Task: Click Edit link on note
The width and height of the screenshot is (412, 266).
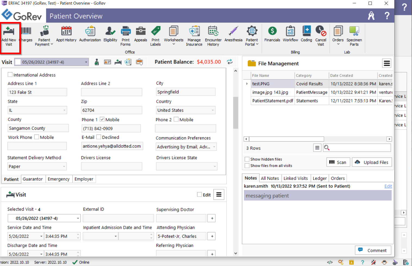Action: coord(388,186)
